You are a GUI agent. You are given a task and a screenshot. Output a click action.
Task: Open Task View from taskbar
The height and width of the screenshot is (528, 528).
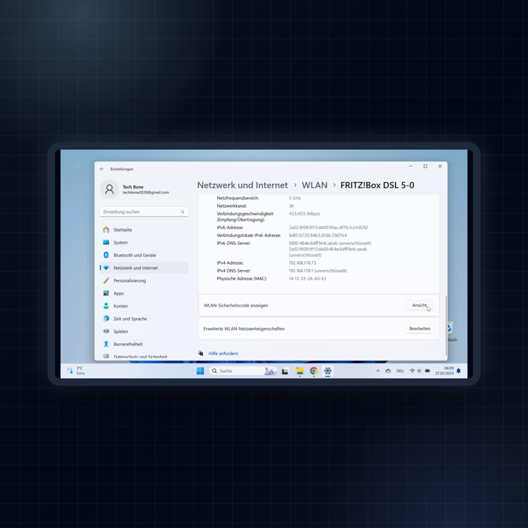pos(285,371)
